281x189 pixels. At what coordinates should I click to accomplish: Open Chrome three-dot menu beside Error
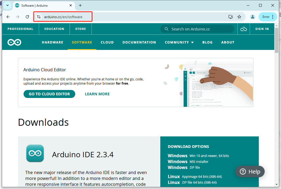pyautogui.click(x=273, y=17)
